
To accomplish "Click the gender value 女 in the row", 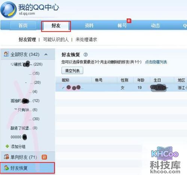I will tap(122, 88).
